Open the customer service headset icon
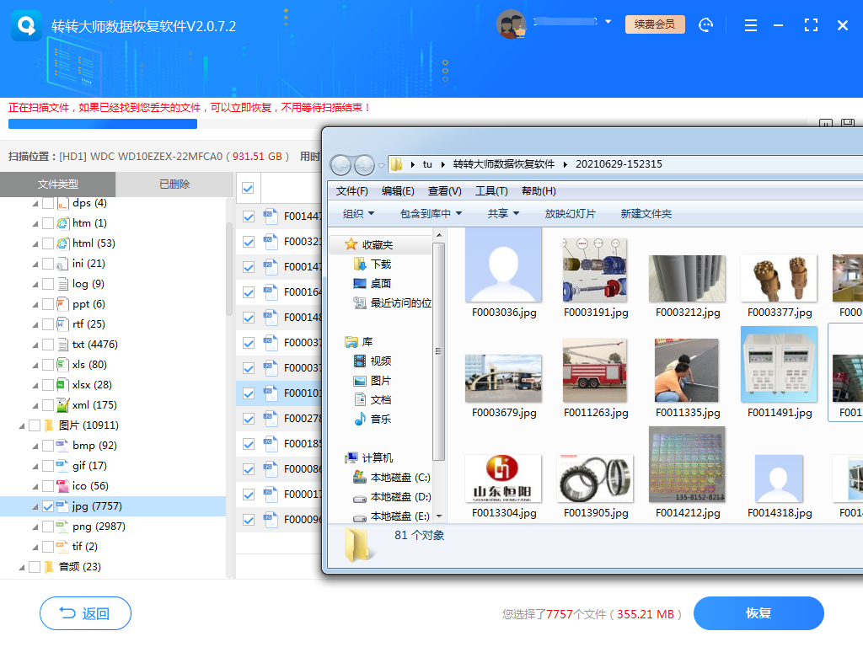863x647 pixels. point(706,24)
